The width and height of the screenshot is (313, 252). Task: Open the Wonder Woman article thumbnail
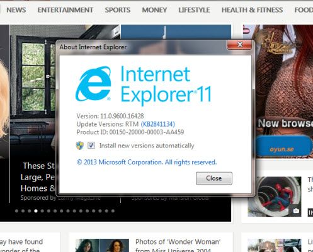pyautogui.click(x=102, y=245)
